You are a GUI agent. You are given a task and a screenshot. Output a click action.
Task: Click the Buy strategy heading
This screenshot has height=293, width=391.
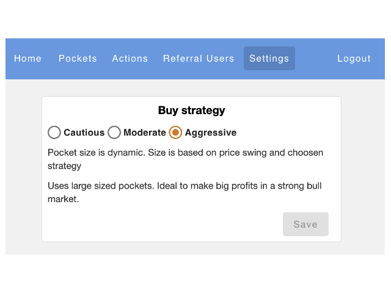(191, 110)
